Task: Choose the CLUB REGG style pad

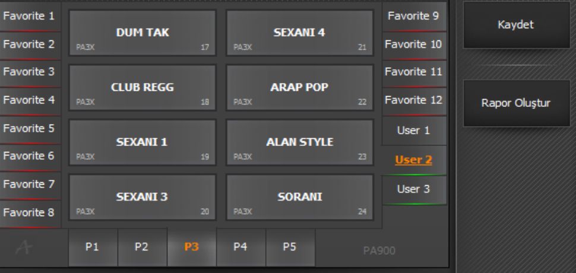Action: coord(142,88)
